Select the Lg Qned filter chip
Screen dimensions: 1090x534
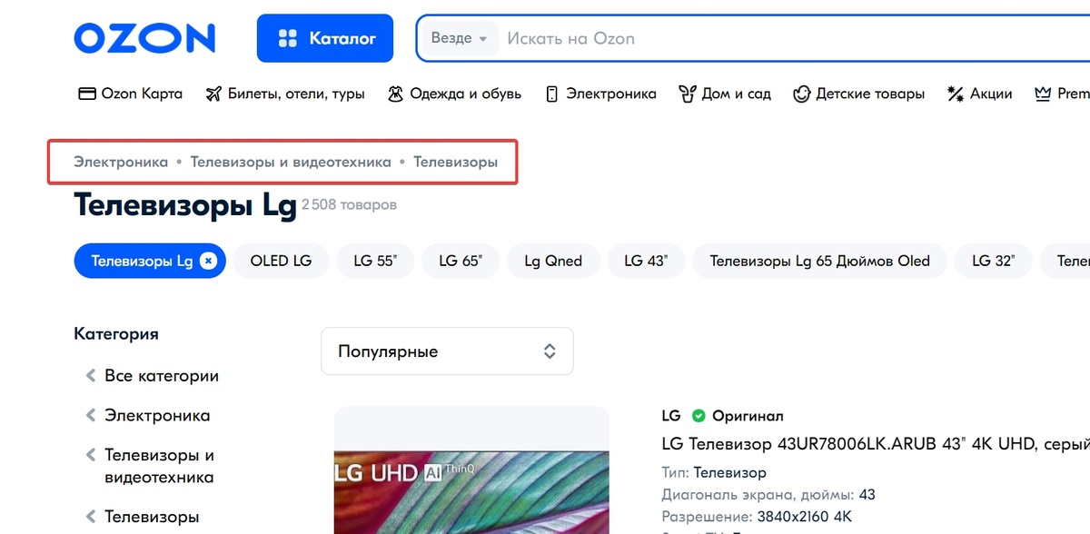pos(553,261)
